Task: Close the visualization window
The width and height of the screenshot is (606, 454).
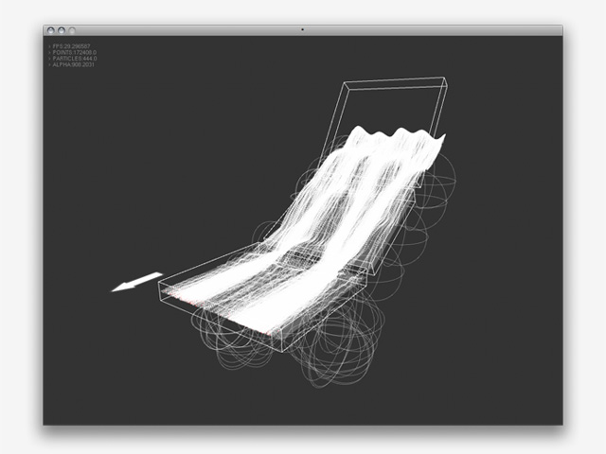Action: click(49, 31)
